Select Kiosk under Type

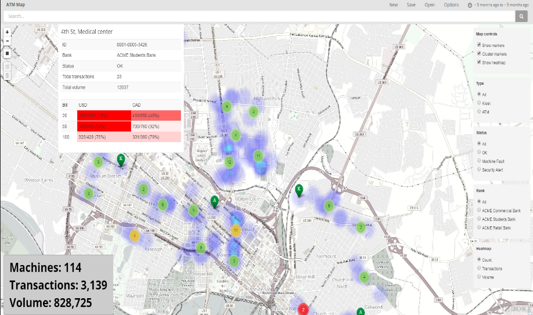[479, 103]
